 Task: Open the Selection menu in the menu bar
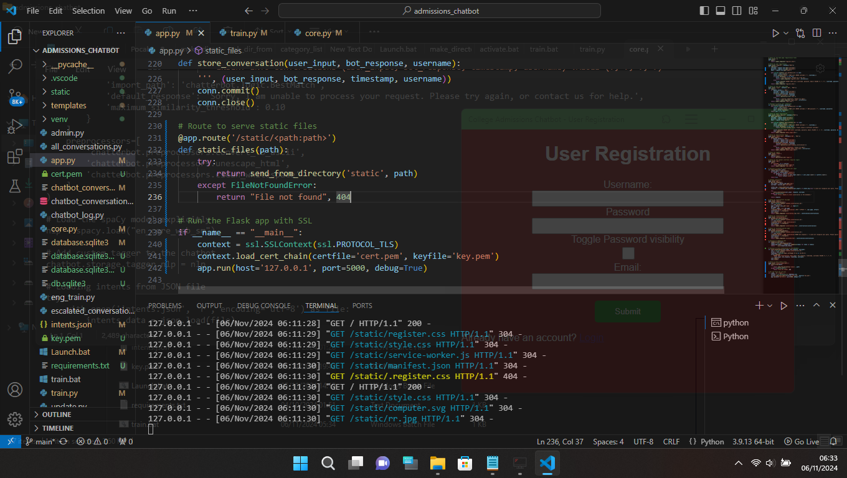pos(88,11)
